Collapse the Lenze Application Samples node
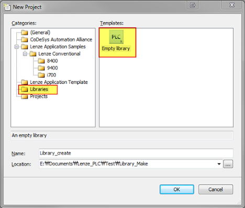The height and width of the screenshot is (208, 245). click(17, 47)
